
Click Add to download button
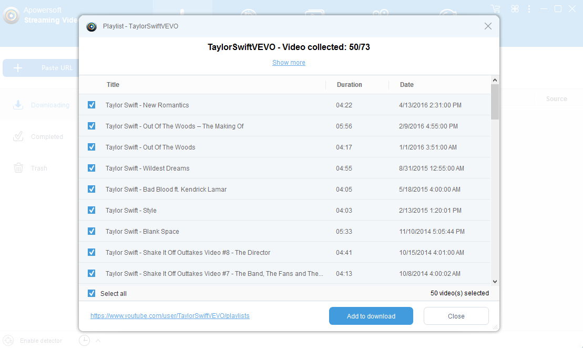(371, 316)
